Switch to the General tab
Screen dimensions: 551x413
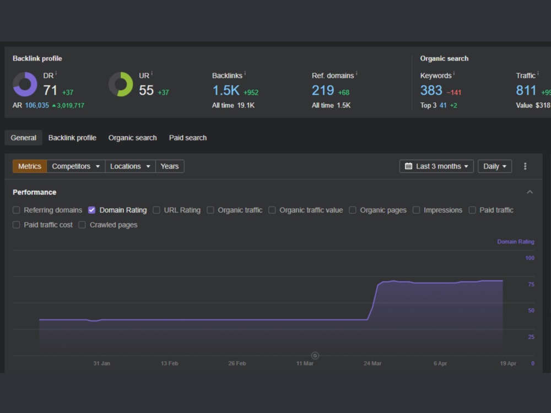(23, 138)
